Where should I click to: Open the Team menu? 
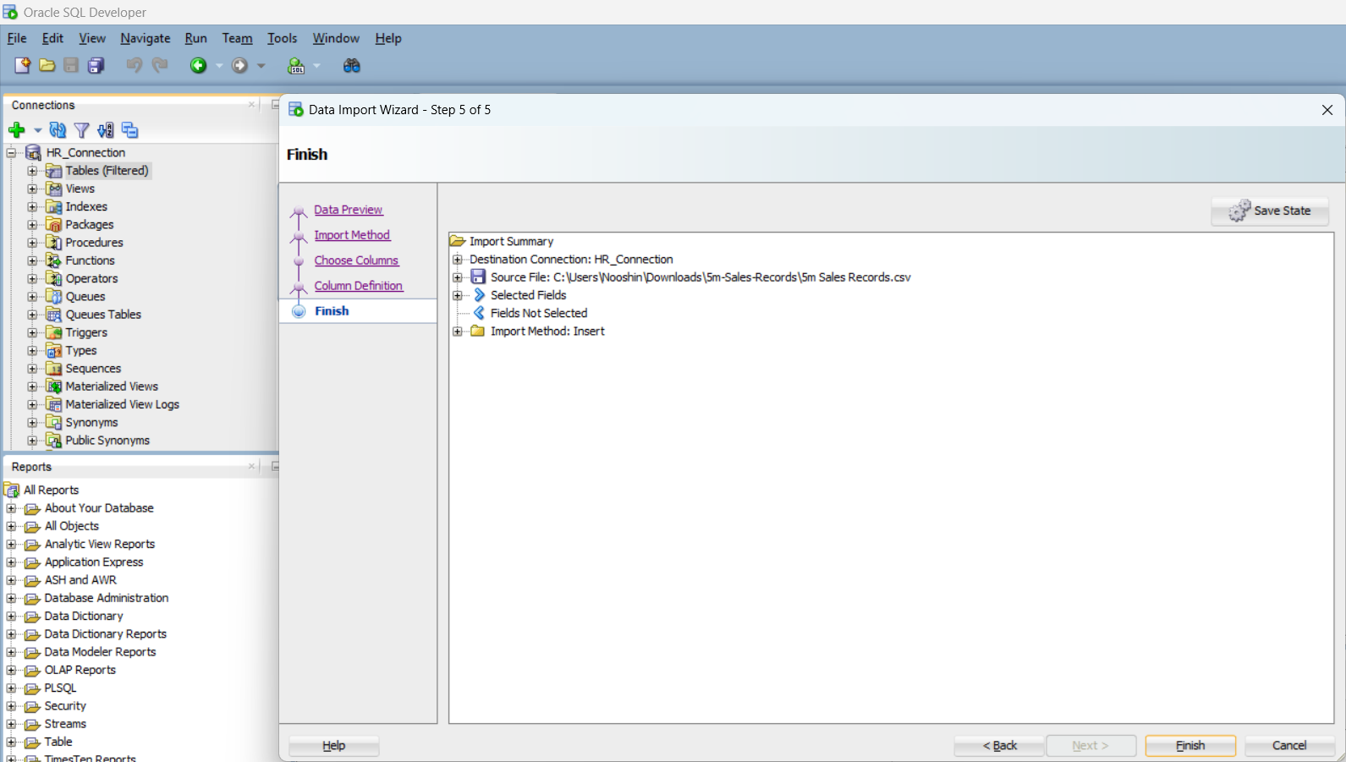click(x=237, y=38)
